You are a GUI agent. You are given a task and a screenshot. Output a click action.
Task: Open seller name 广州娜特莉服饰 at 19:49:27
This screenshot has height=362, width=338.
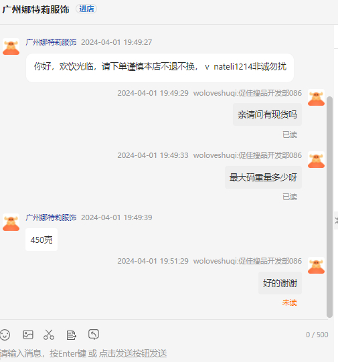(51, 42)
